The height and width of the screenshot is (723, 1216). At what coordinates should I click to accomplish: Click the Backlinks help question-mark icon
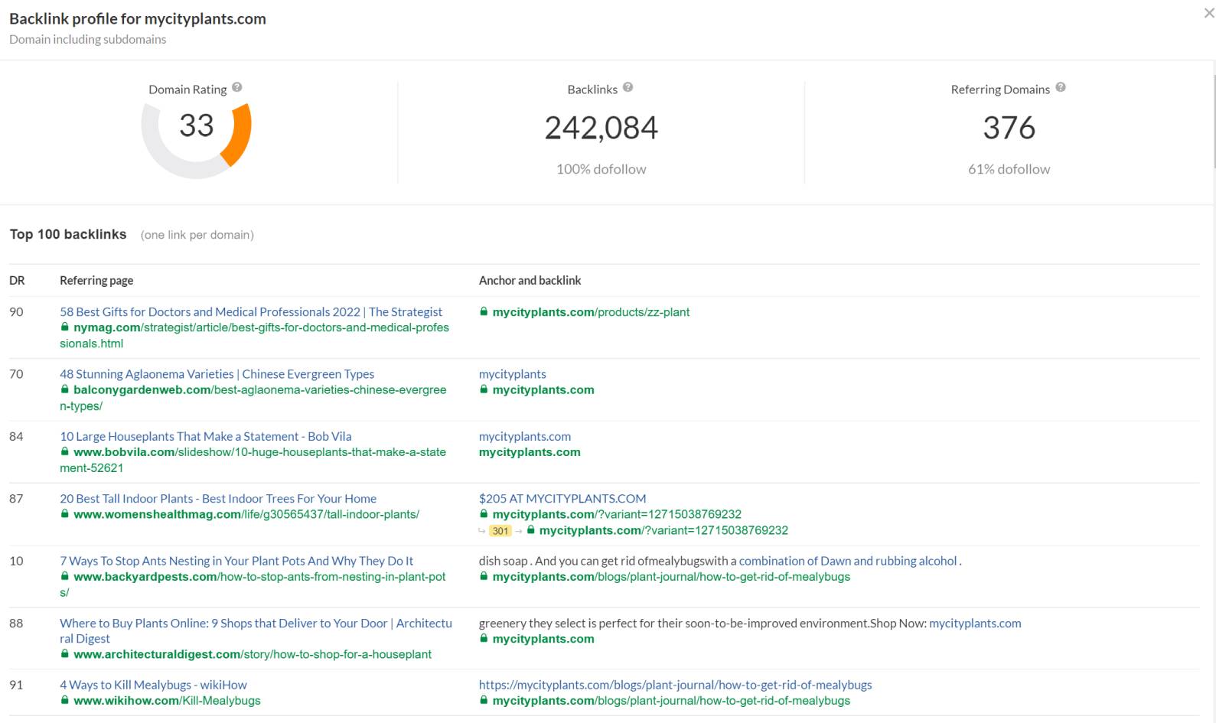[628, 87]
